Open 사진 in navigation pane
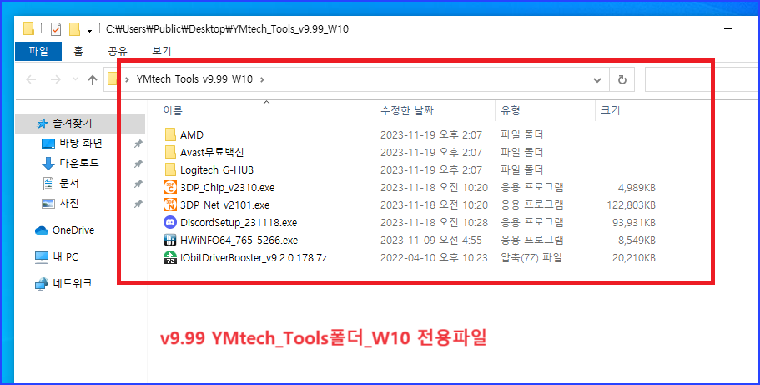Image resolution: width=760 pixels, height=385 pixels. pyautogui.click(x=69, y=204)
